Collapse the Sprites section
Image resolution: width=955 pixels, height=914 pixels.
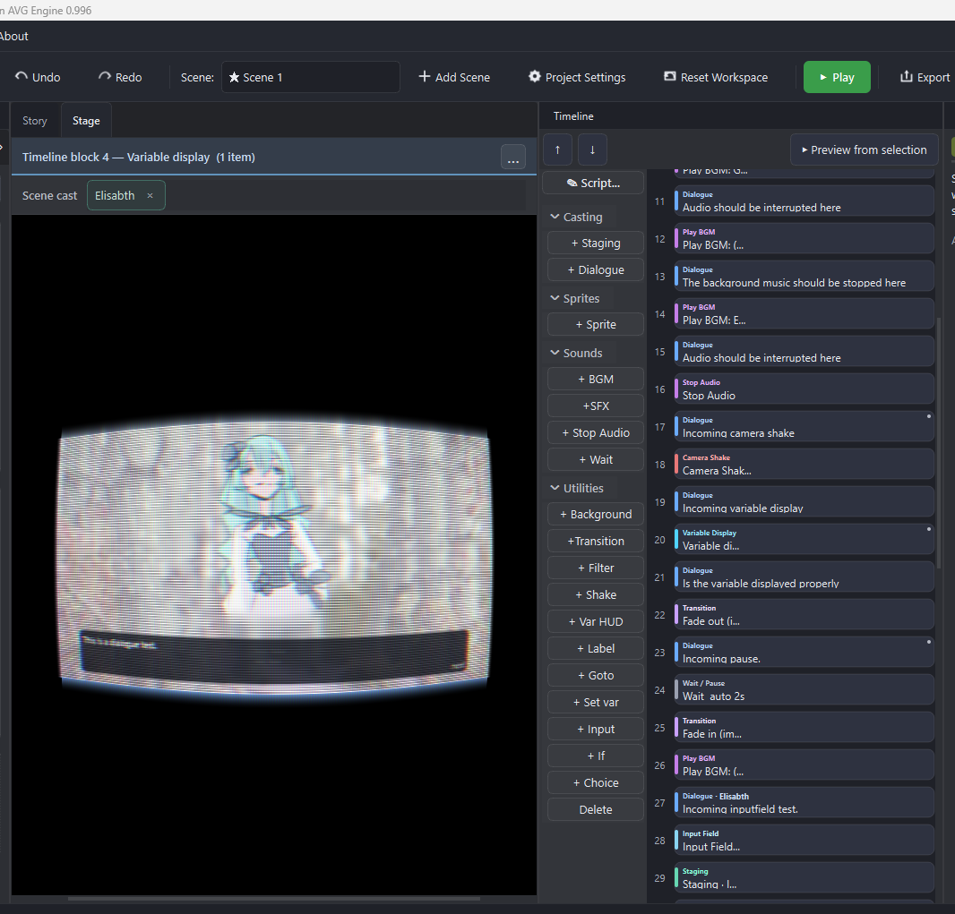pyautogui.click(x=575, y=298)
